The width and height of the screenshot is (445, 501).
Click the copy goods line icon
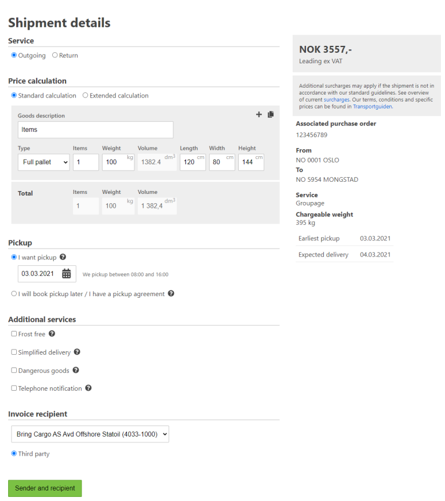[x=271, y=115]
